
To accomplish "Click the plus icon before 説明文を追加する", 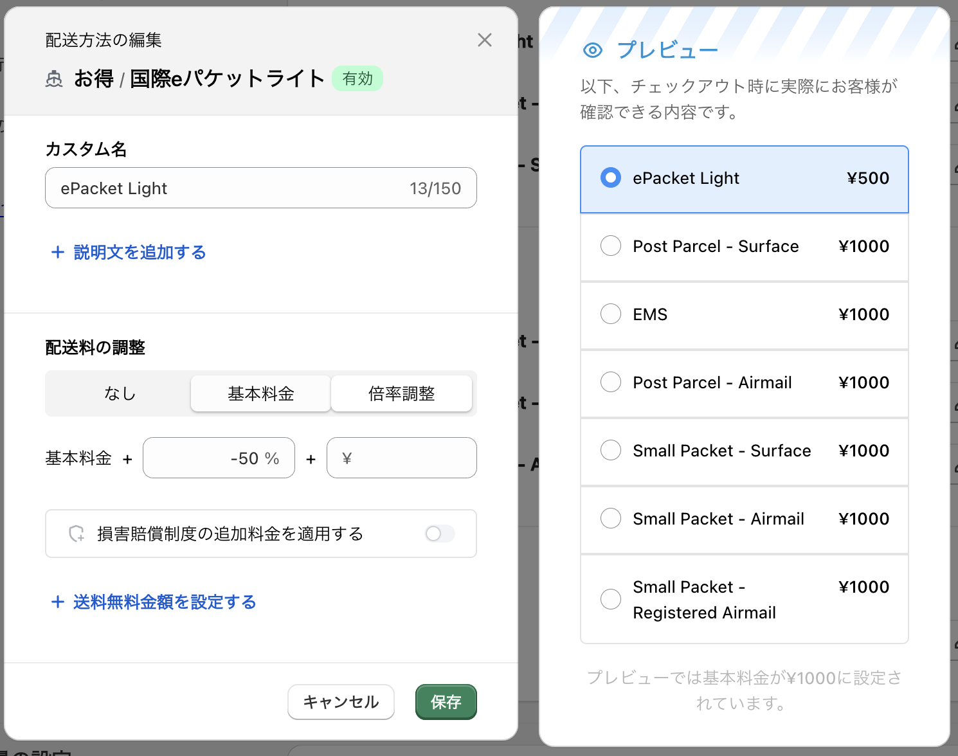I will 57,252.
